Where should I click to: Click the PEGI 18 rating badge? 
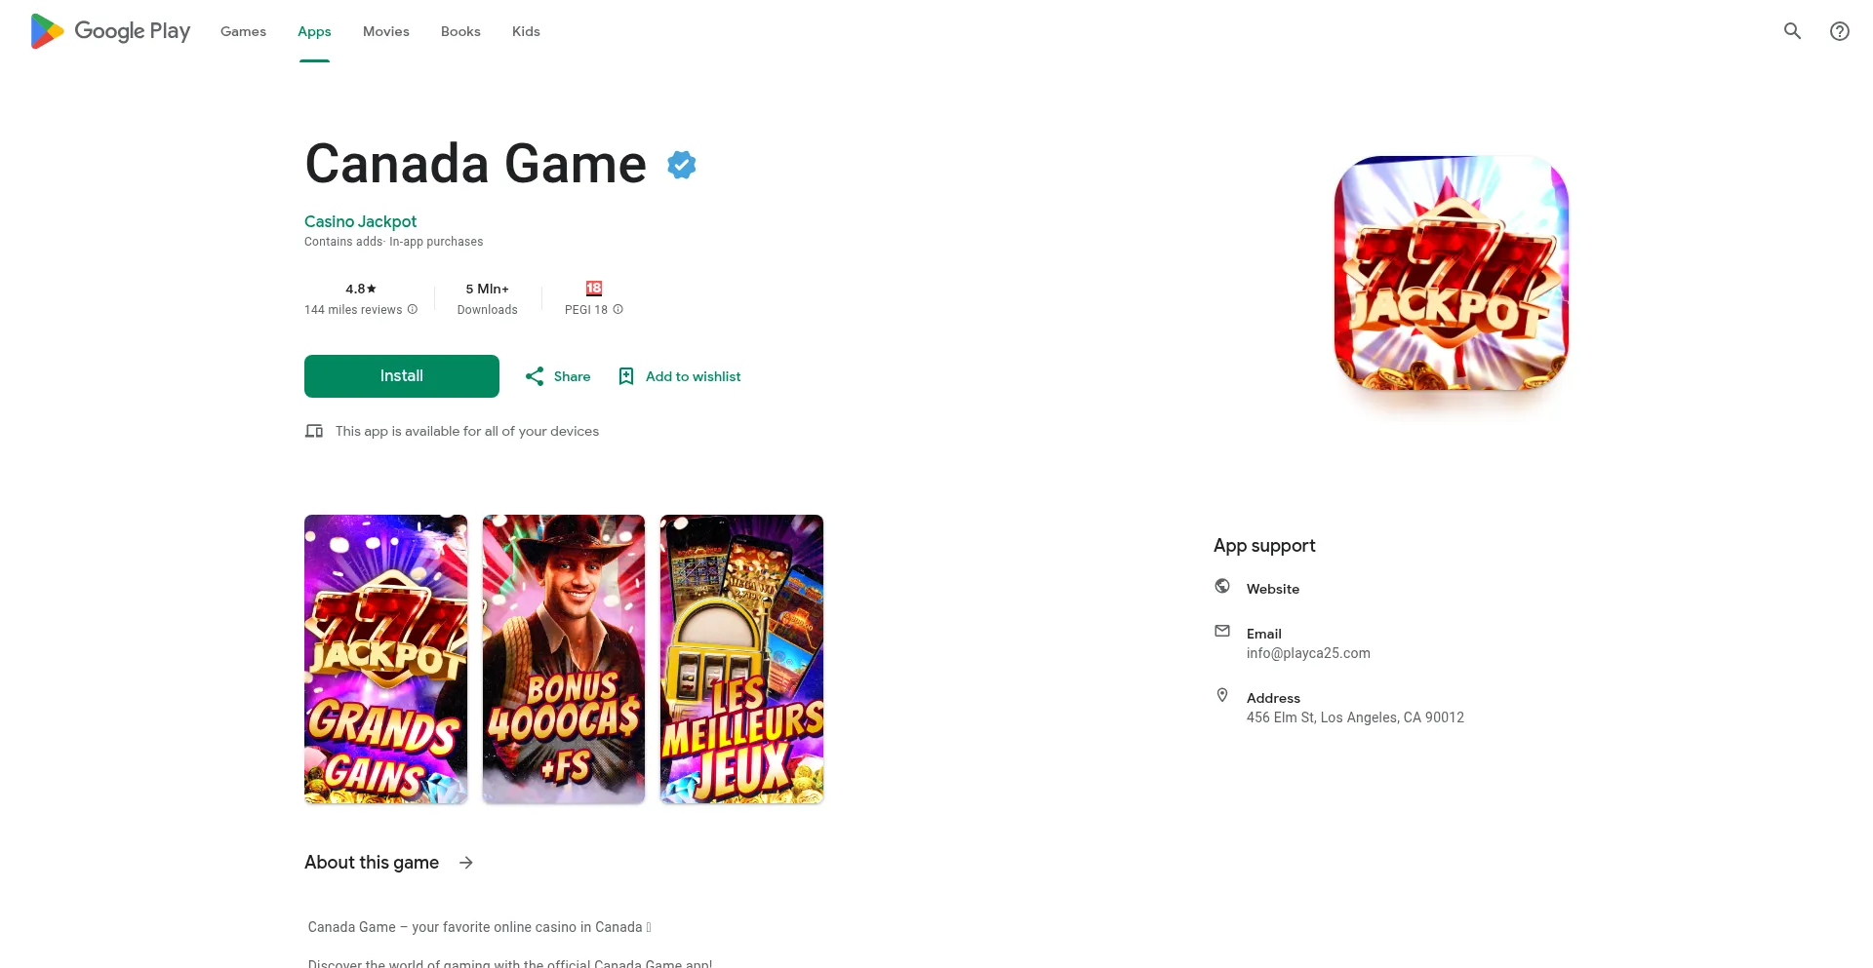(594, 289)
